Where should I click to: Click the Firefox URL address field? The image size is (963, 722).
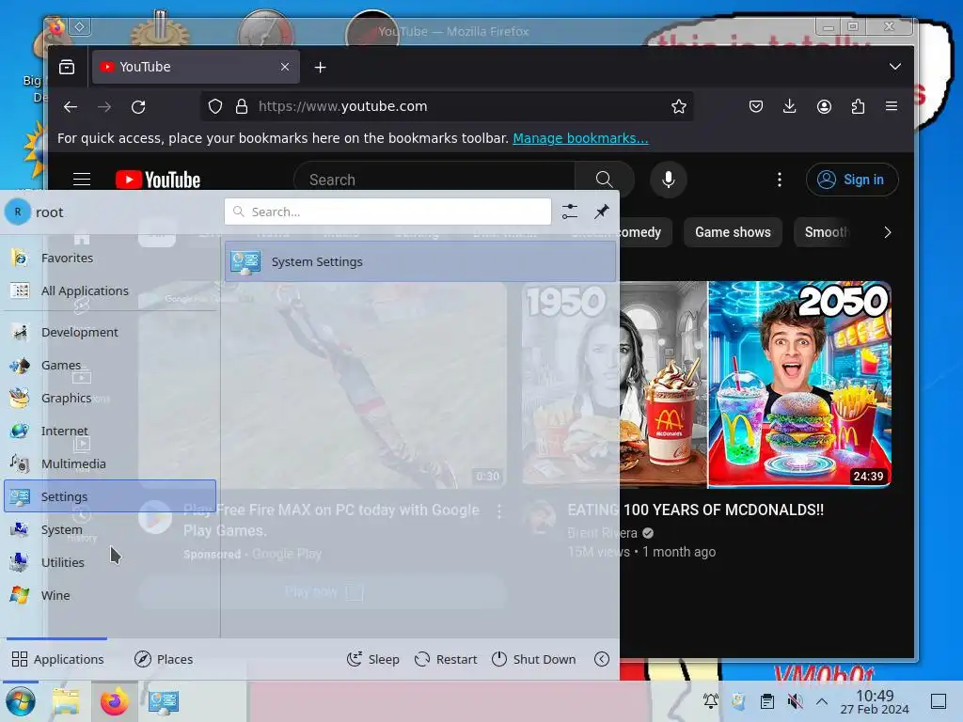point(447,106)
